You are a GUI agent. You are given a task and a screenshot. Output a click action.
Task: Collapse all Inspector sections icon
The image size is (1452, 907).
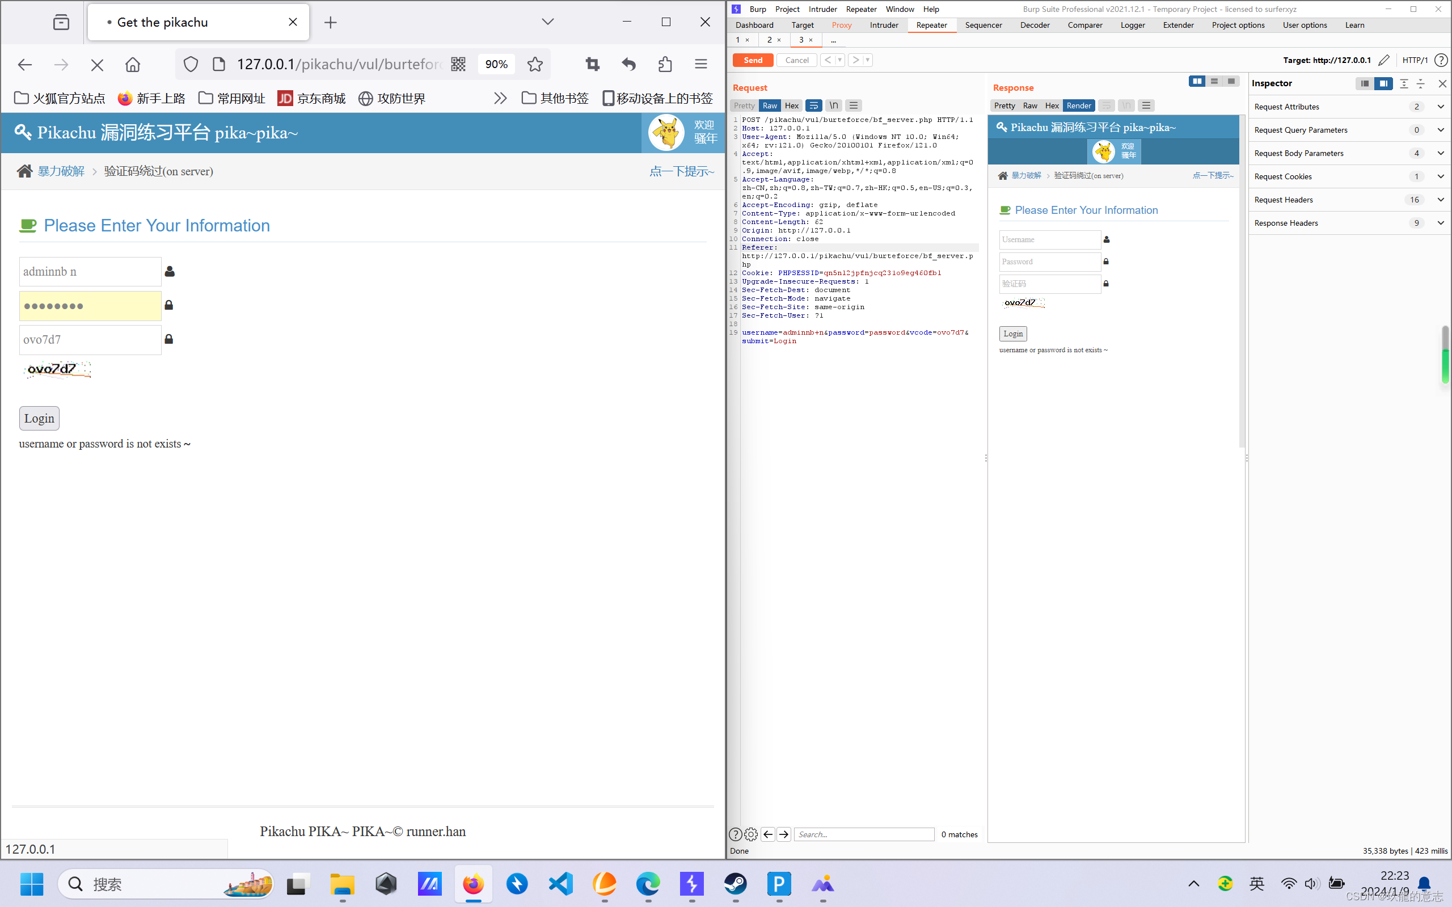[x=1421, y=83]
